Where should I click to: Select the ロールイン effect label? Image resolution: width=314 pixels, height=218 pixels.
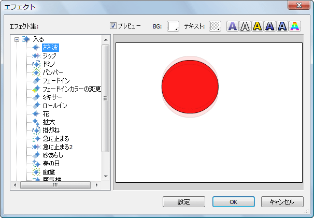coord(55,106)
